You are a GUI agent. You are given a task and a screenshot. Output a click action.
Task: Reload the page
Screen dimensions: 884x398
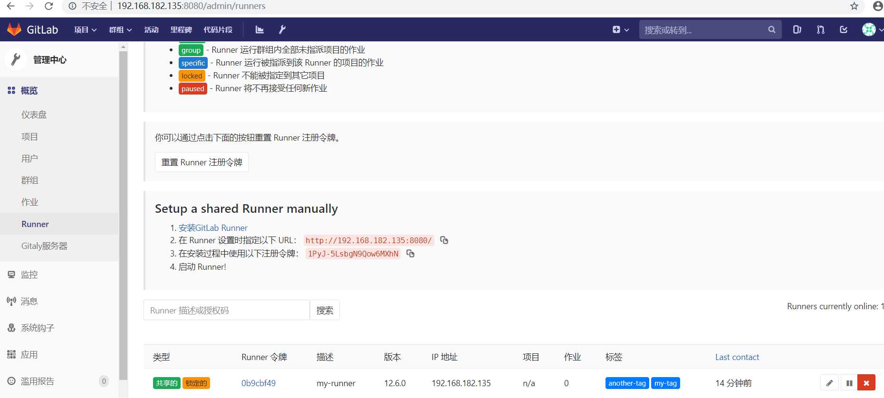pyautogui.click(x=48, y=6)
